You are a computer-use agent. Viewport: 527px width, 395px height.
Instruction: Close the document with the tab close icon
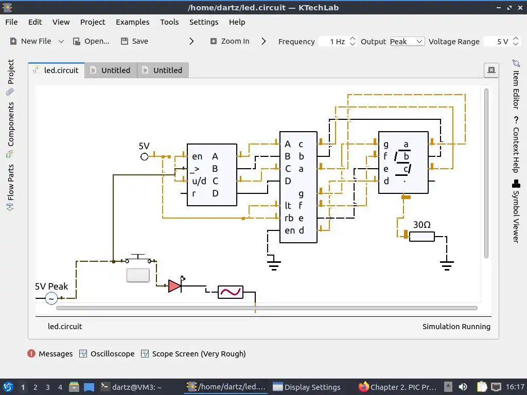pos(491,70)
